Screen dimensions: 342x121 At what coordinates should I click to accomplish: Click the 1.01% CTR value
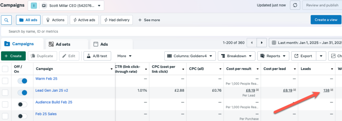click(142, 91)
